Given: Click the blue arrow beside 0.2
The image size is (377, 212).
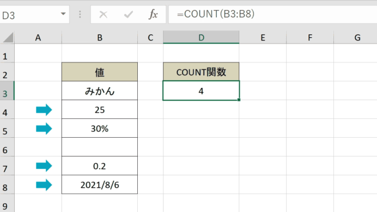Looking at the screenshot, I should click(44, 166).
